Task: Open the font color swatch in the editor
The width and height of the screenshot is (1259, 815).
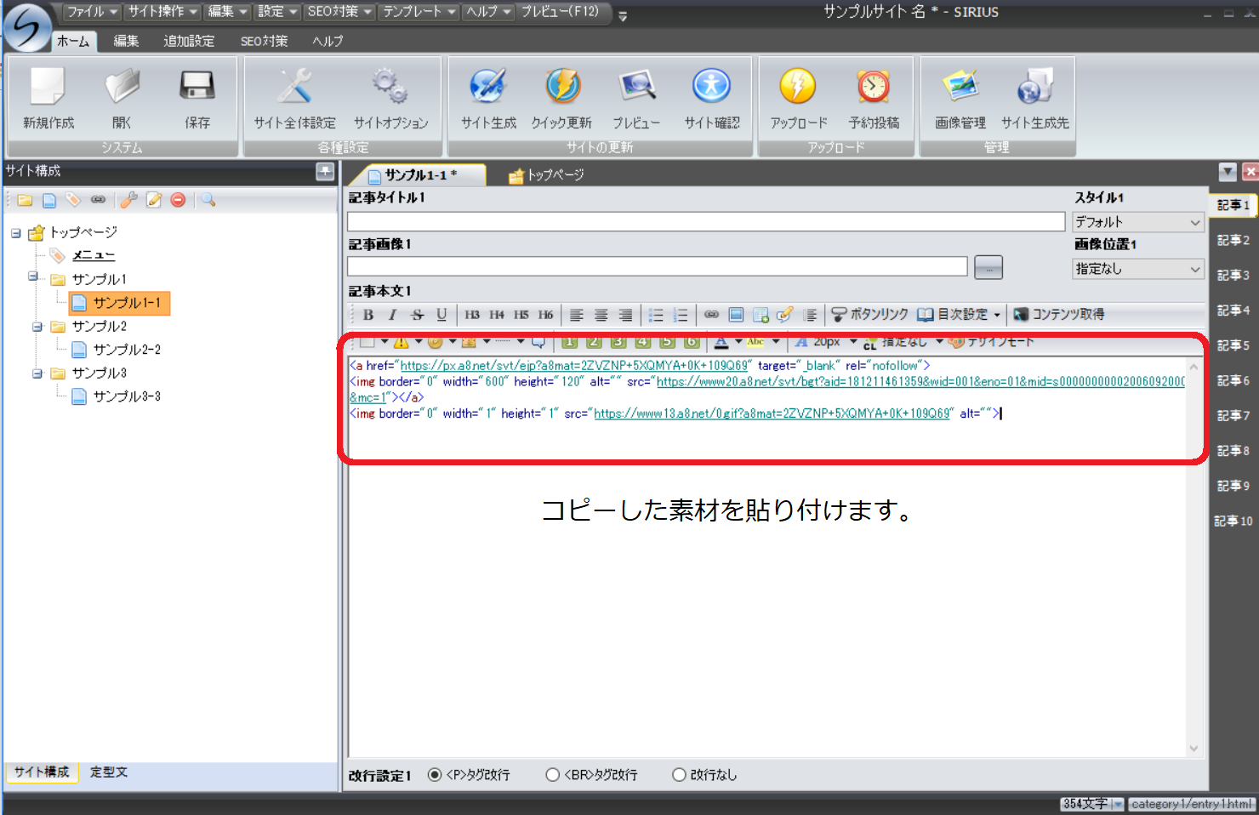Action: [x=721, y=342]
